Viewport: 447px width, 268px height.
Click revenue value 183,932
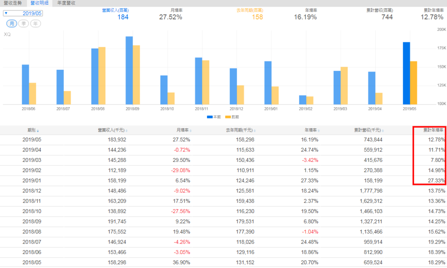point(117,140)
